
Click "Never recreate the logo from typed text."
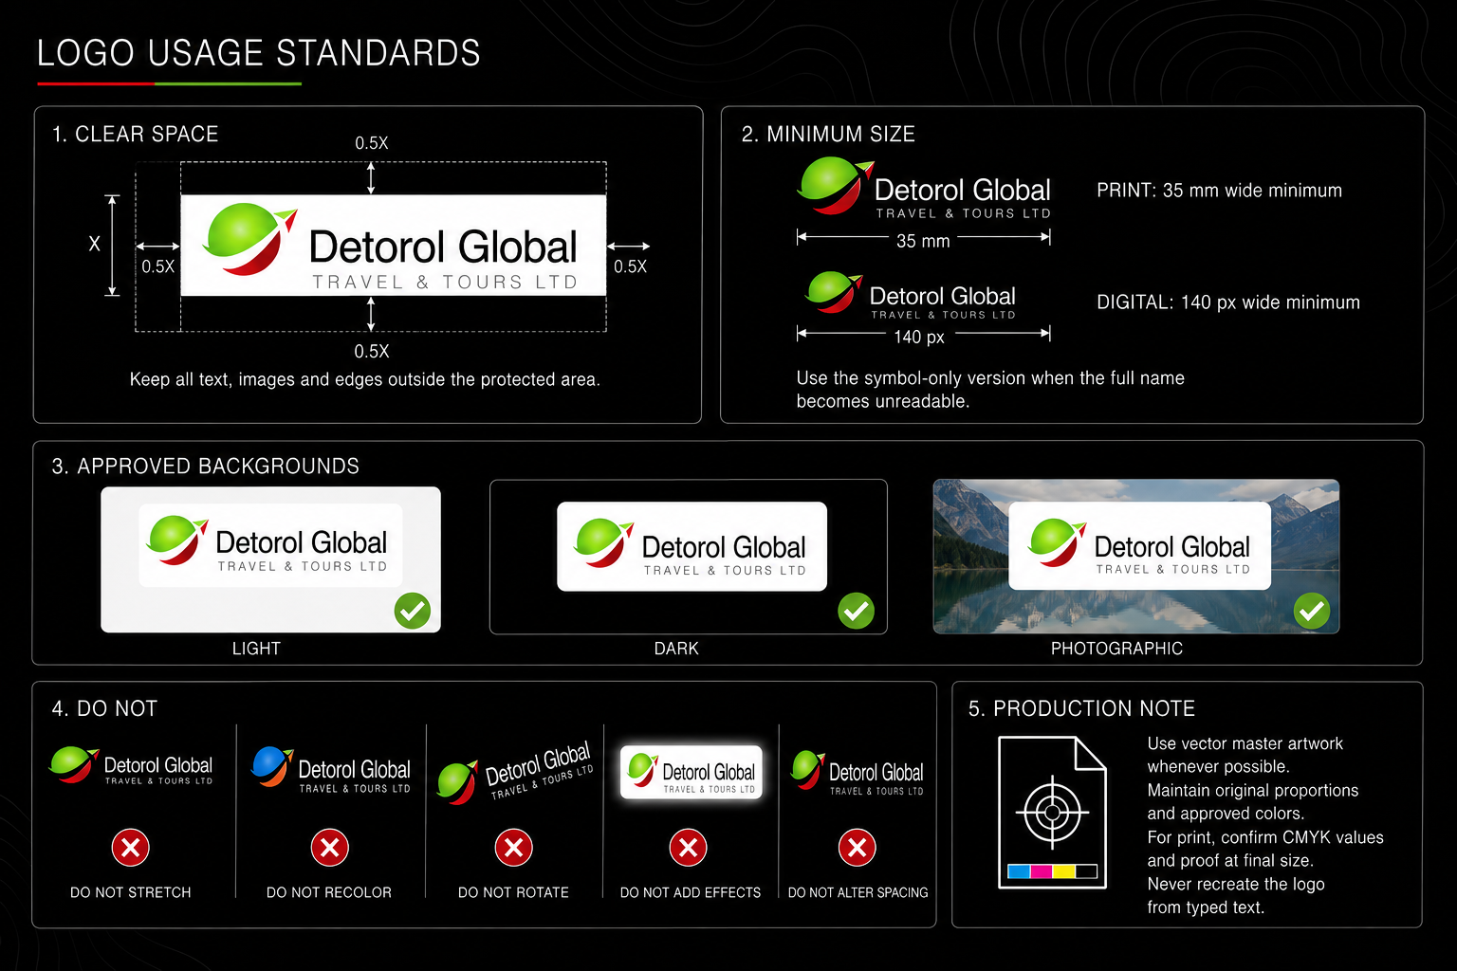click(1236, 895)
